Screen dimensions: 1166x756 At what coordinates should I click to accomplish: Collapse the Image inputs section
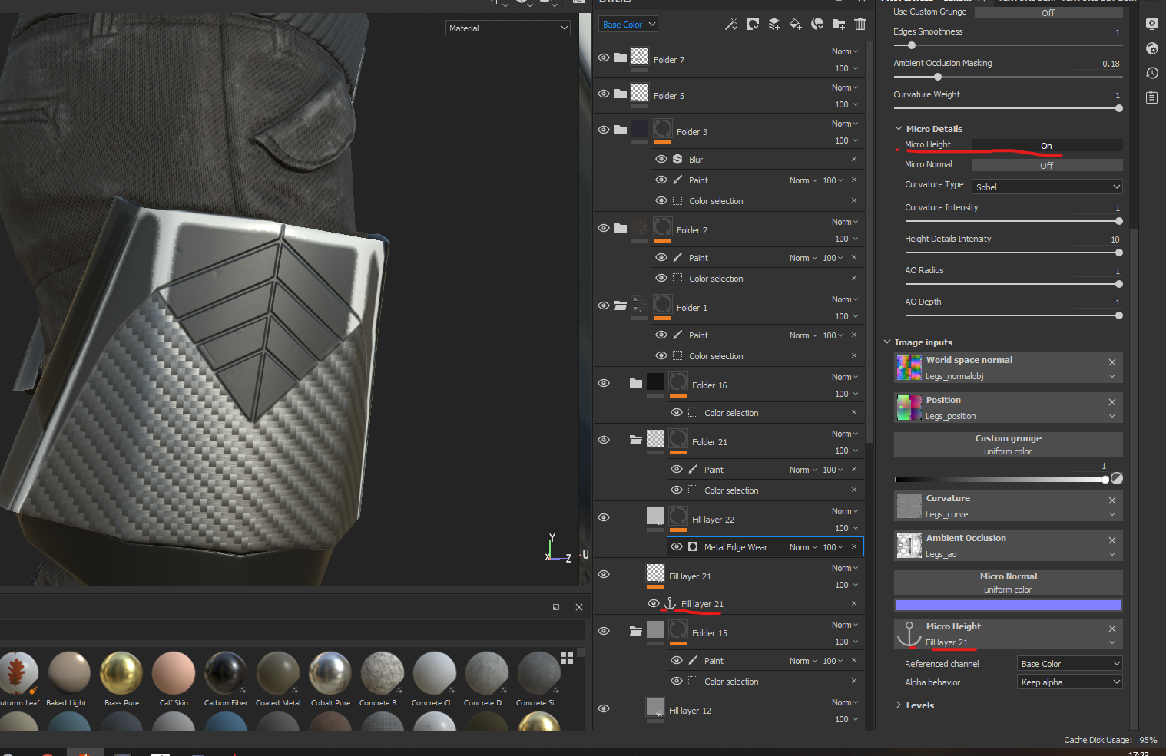pyautogui.click(x=887, y=342)
